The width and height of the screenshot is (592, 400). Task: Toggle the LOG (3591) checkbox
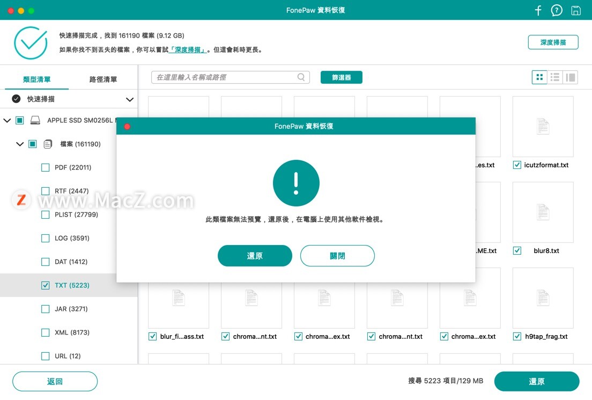(45, 238)
